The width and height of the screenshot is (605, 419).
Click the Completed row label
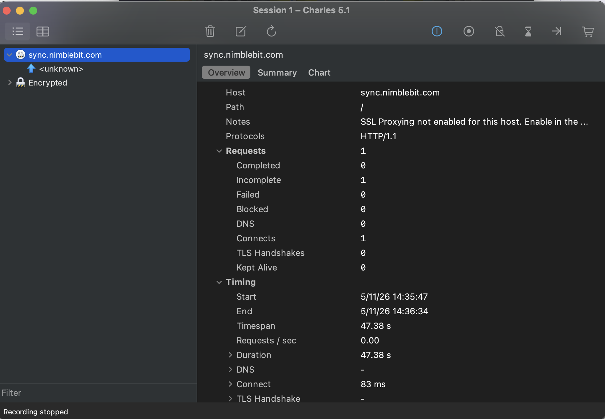pos(258,165)
